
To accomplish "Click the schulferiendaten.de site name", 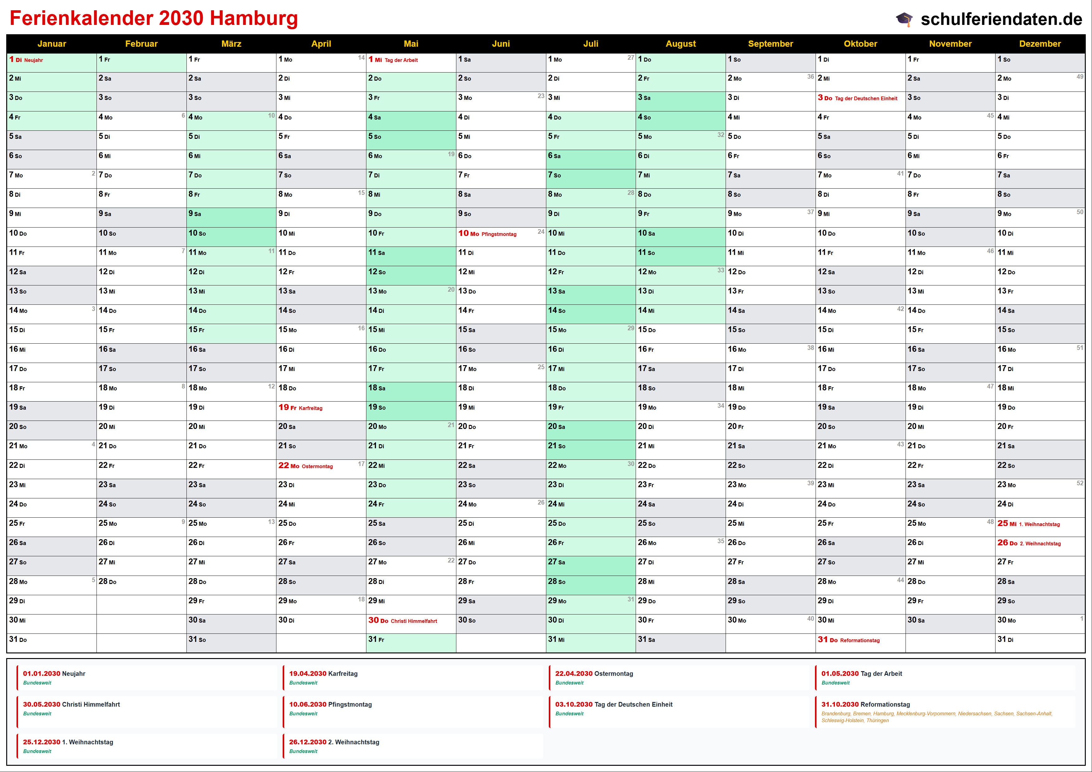I will (x=1001, y=19).
